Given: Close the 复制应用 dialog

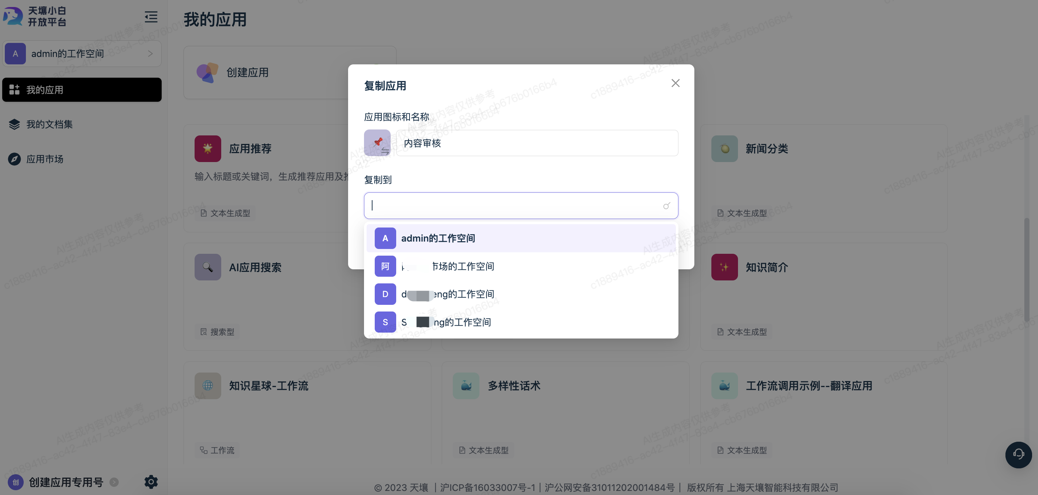Looking at the screenshot, I should pyautogui.click(x=675, y=83).
